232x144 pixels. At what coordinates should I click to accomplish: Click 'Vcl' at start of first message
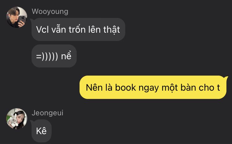pos(42,30)
